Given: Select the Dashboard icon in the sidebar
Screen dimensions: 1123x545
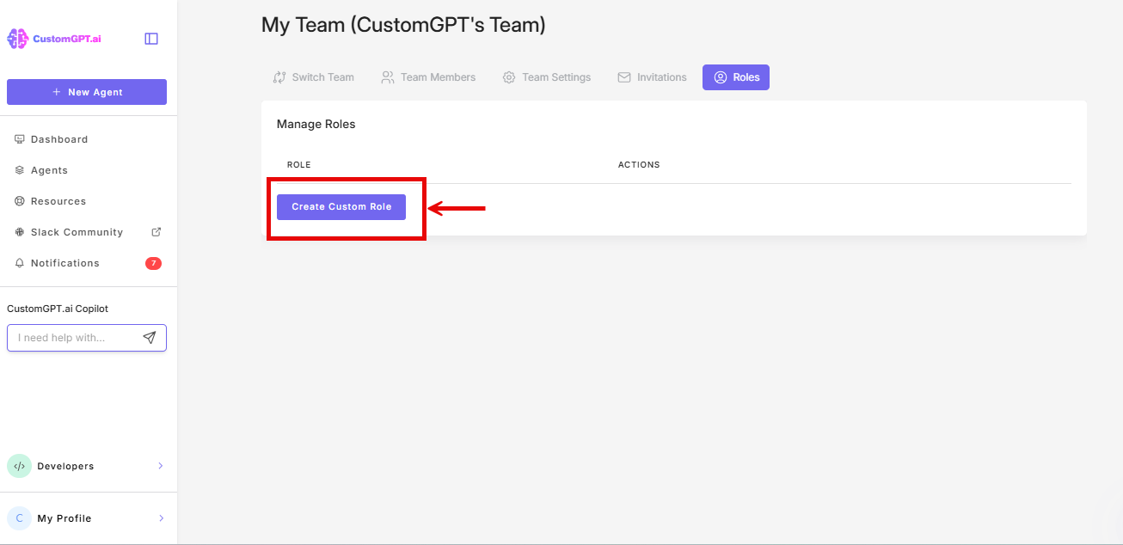Looking at the screenshot, I should pos(18,138).
